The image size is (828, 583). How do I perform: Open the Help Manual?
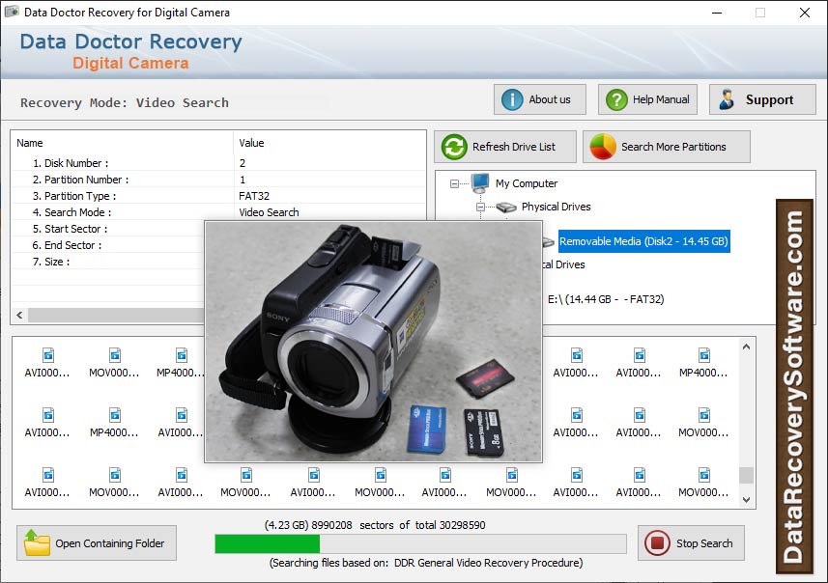pyautogui.click(x=646, y=99)
